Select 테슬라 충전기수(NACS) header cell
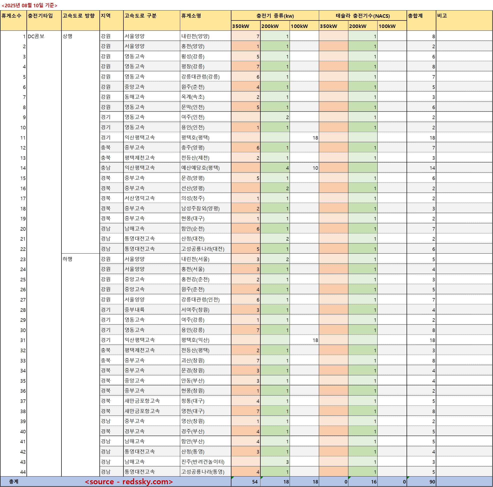The width and height of the screenshot is (493, 487). (x=362, y=16)
